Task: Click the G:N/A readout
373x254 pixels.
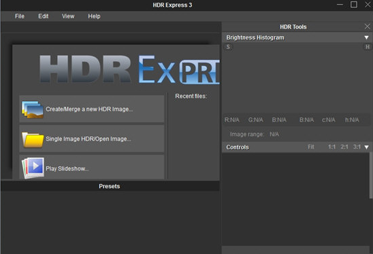Action: (x=256, y=120)
